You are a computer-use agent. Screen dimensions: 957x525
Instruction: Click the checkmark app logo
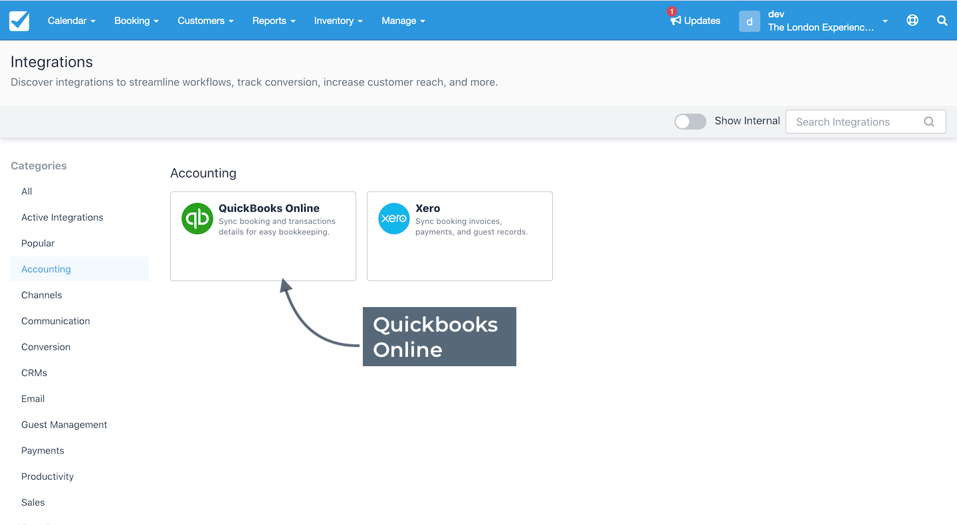click(x=19, y=21)
